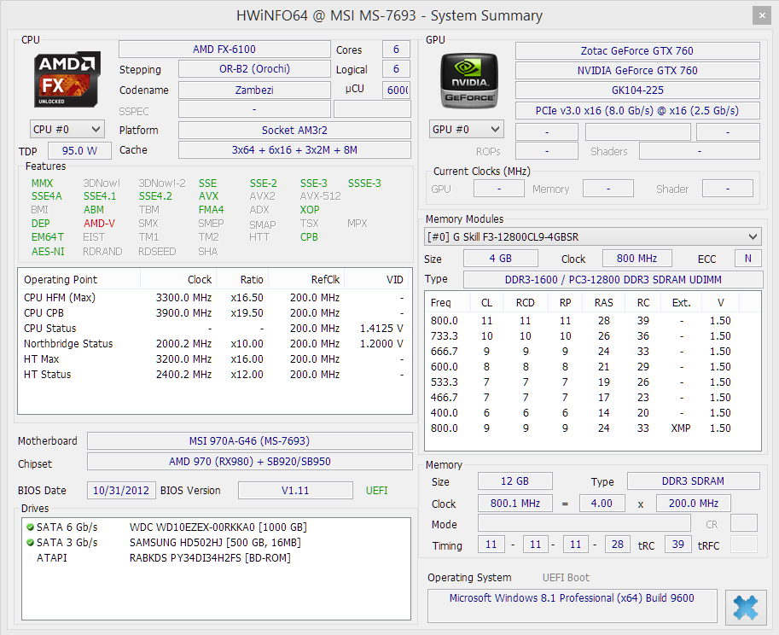
Task: Click the CPB feature label
Action: coord(309,237)
